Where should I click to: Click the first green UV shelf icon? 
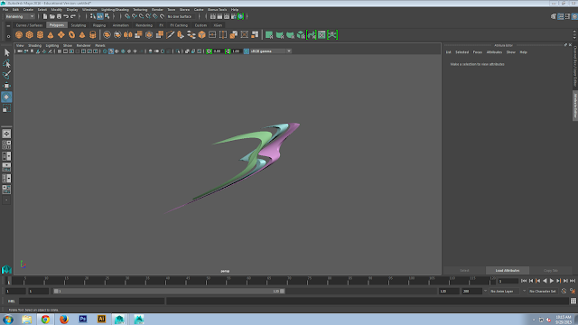pos(269,34)
